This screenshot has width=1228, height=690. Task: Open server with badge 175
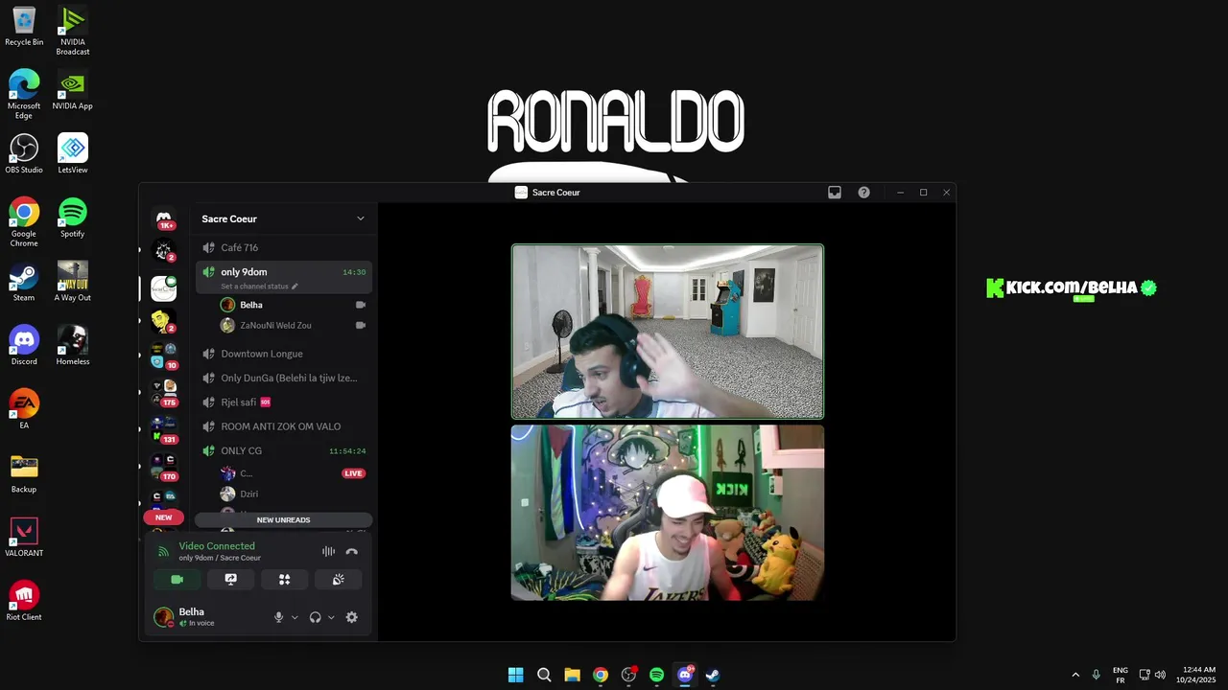(164, 391)
